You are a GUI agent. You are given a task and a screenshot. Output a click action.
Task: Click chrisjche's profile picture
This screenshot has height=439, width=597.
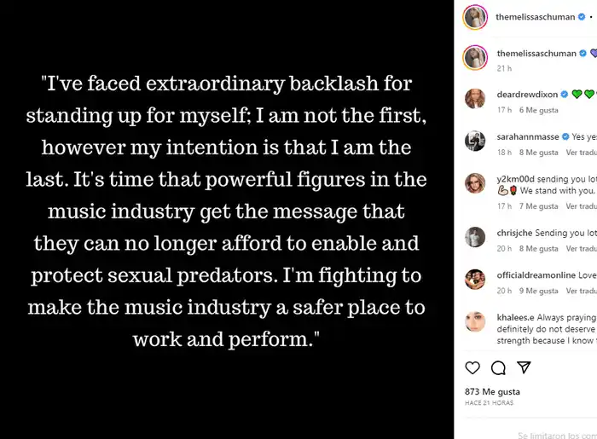click(475, 236)
